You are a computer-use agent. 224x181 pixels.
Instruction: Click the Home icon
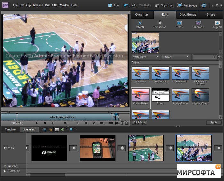(x=204, y=5)
